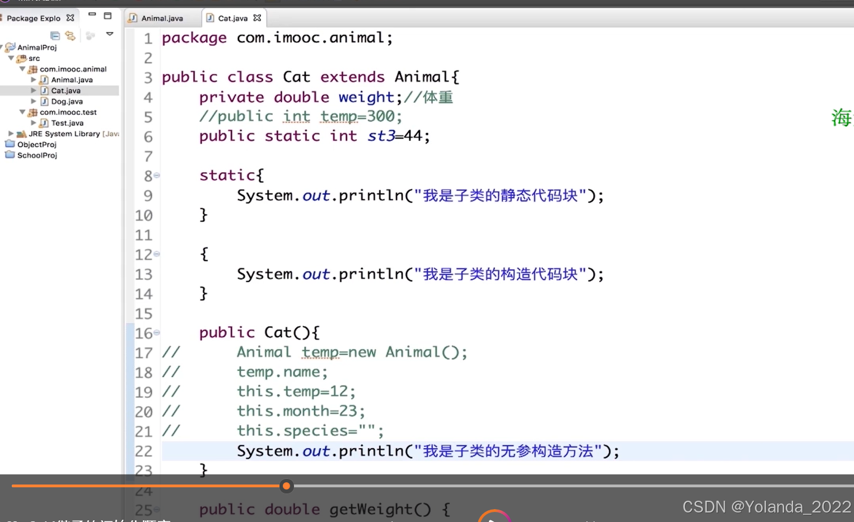Select Cat.java row in Package Explorer

59,90
